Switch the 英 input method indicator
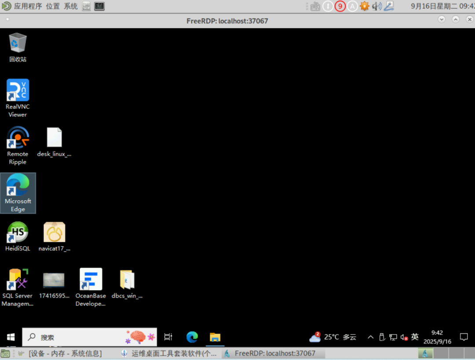The width and height of the screenshot is (475, 360). pos(415,337)
